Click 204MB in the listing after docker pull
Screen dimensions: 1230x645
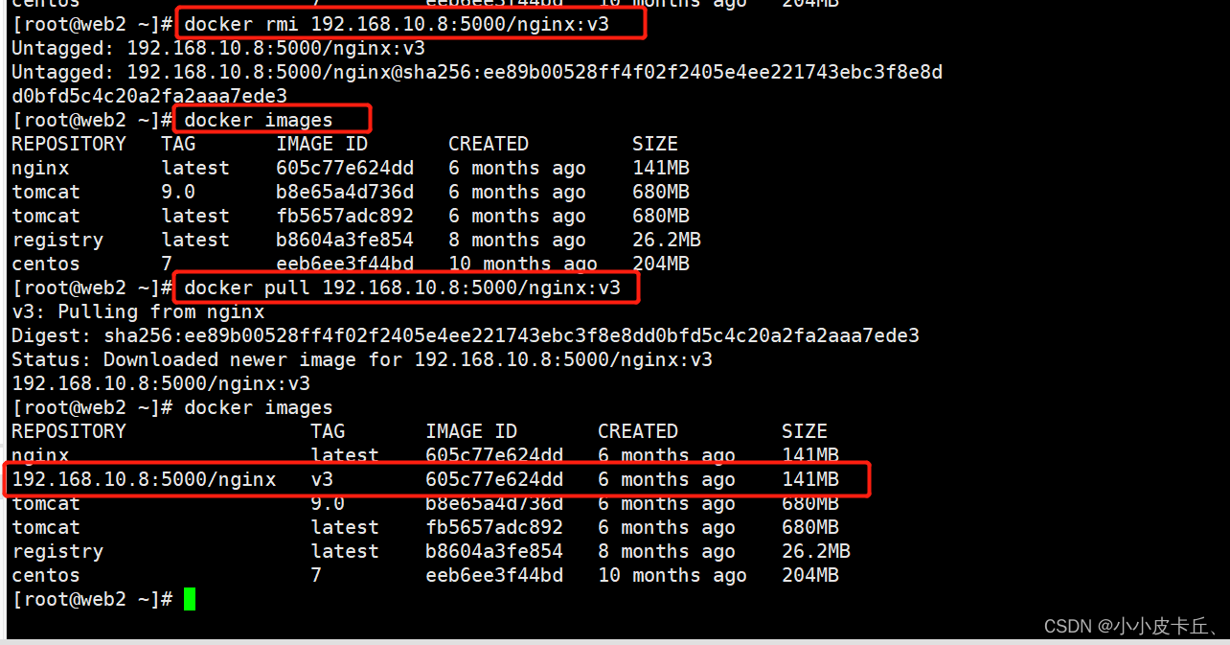point(810,575)
